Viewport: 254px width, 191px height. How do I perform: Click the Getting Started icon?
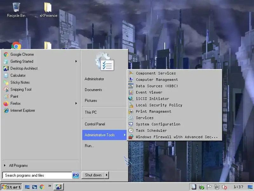point(6,61)
